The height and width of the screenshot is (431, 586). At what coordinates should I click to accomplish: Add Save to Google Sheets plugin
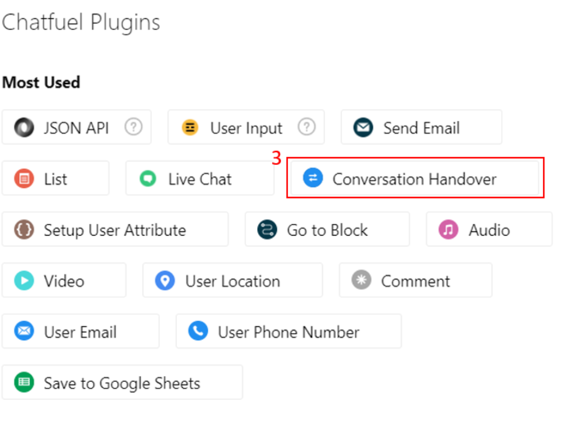pos(122,382)
